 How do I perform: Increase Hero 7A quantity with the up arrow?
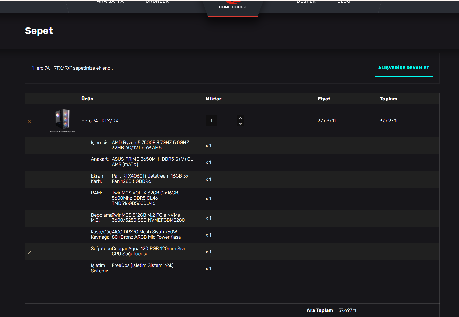(x=240, y=118)
